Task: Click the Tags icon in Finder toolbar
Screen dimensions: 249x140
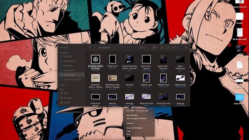Action: 168,47
